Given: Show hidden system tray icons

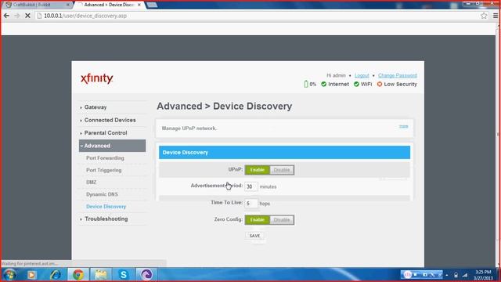Looking at the screenshot, I should 447,275.
